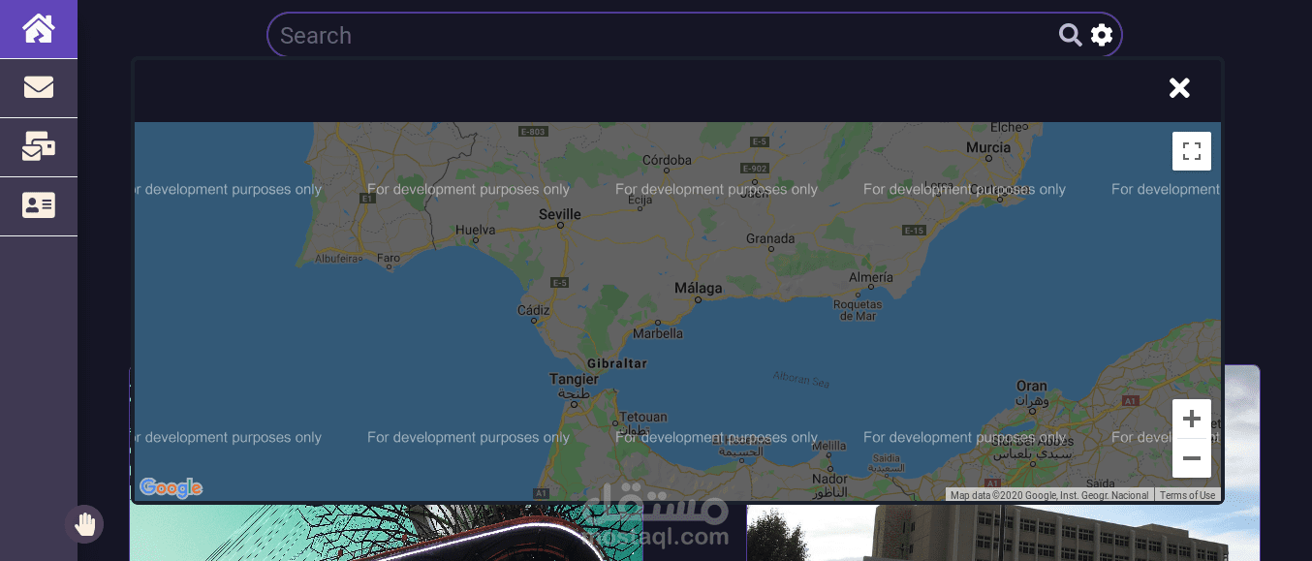This screenshot has height=561, width=1312.
Task: Click the magnifier search icon
Action: point(1070,35)
